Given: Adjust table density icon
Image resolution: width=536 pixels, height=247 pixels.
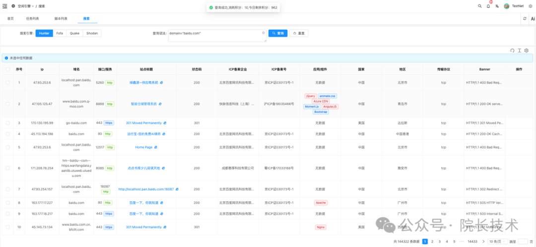Looking at the screenshot, I should click(x=519, y=50).
